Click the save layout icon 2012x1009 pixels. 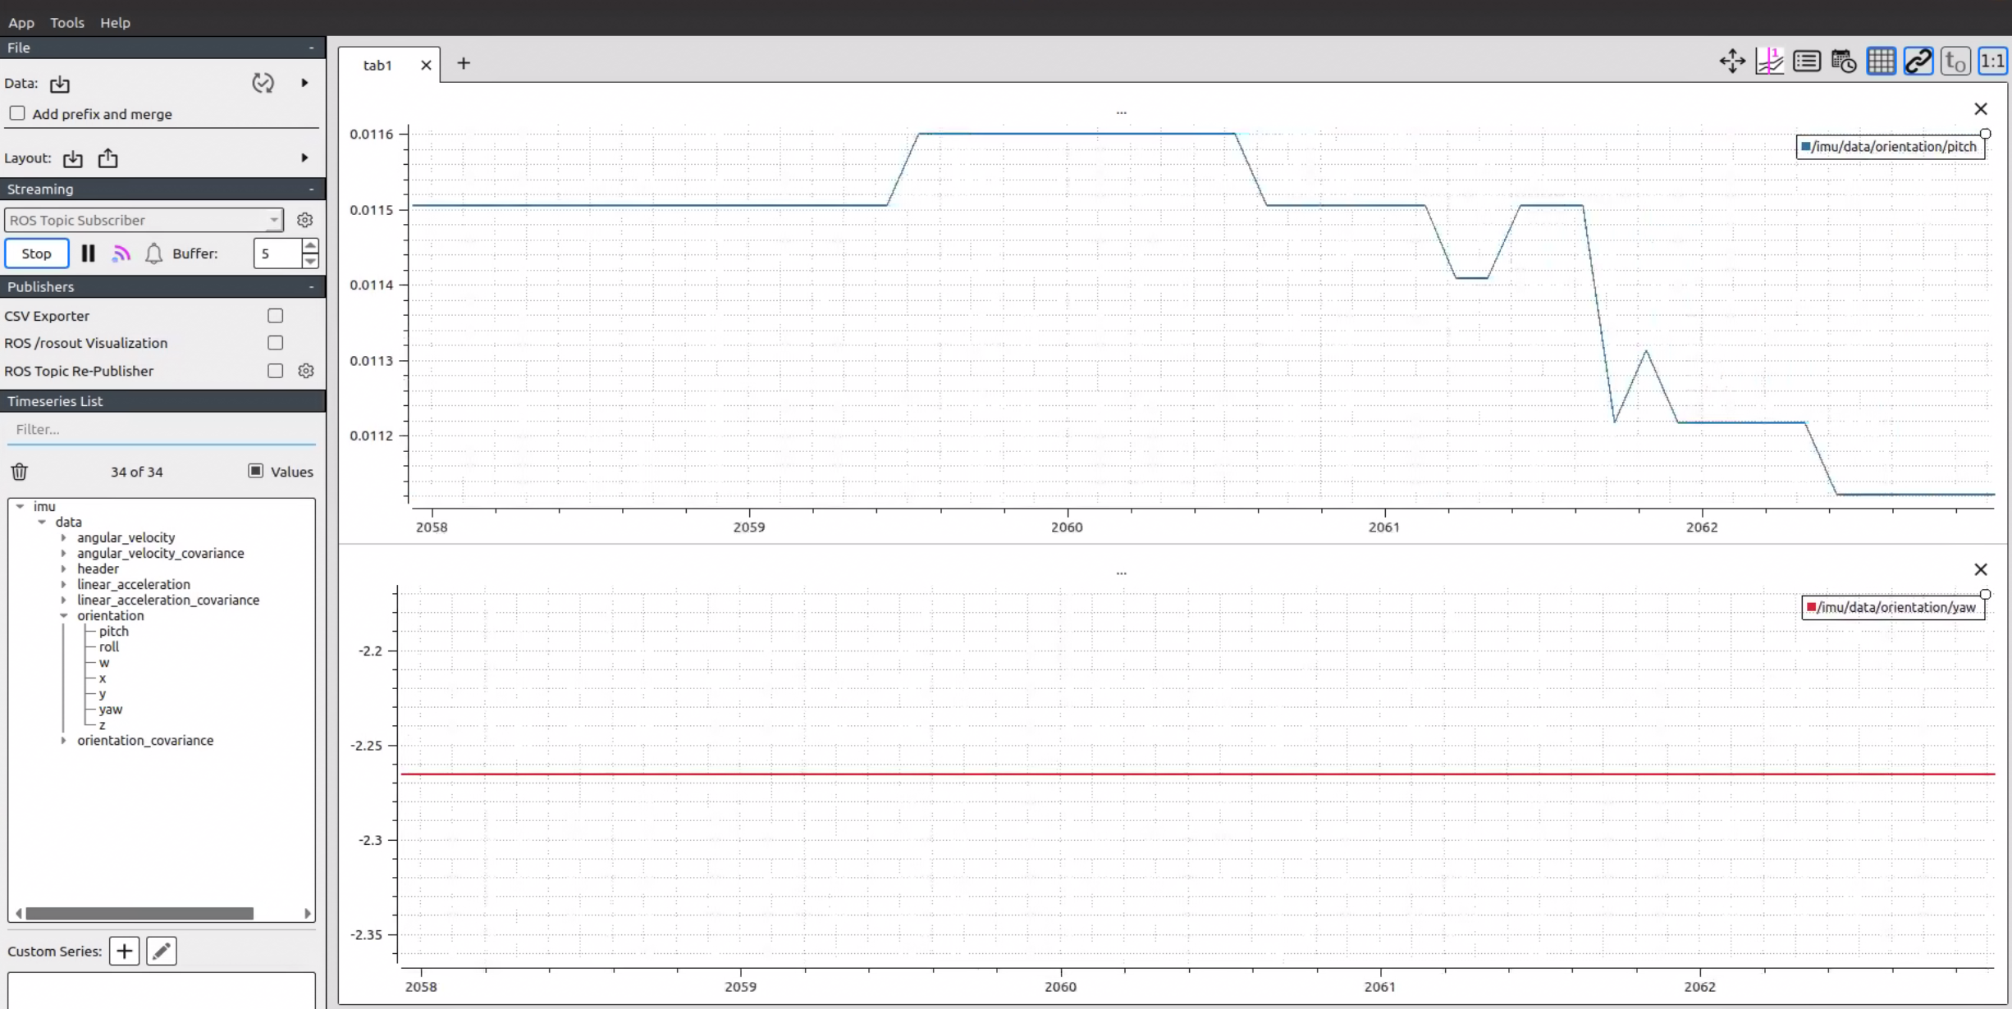107,158
